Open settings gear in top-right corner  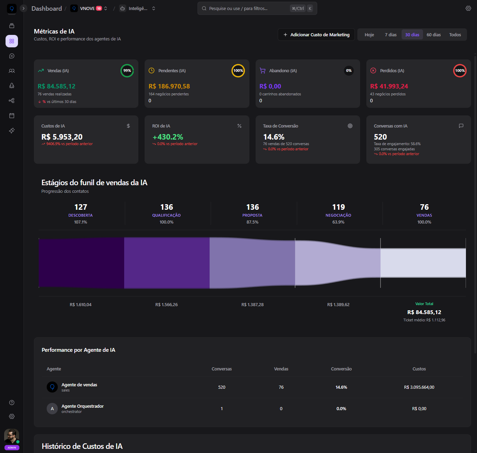click(468, 8)
